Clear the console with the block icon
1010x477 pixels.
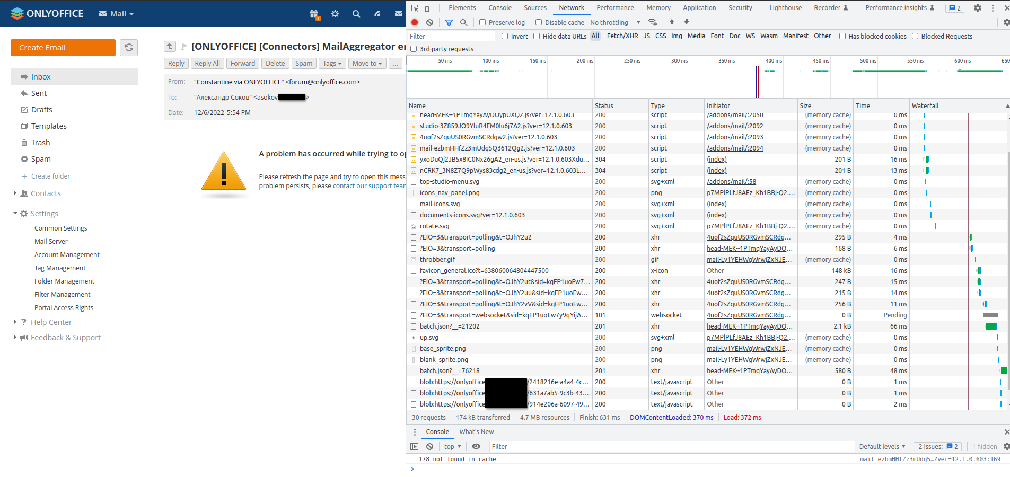(x=429, y=447)
